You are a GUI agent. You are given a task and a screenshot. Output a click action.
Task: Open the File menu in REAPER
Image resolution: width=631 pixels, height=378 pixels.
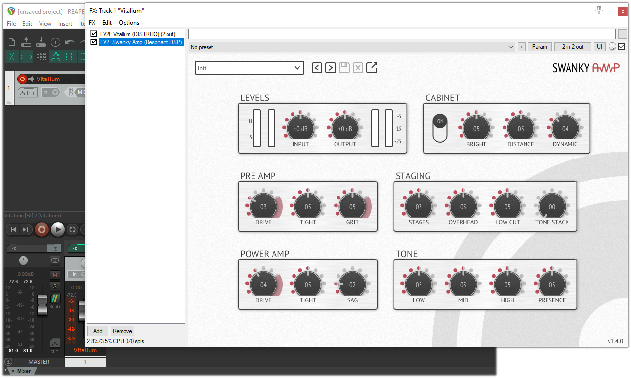pos(11,23)
